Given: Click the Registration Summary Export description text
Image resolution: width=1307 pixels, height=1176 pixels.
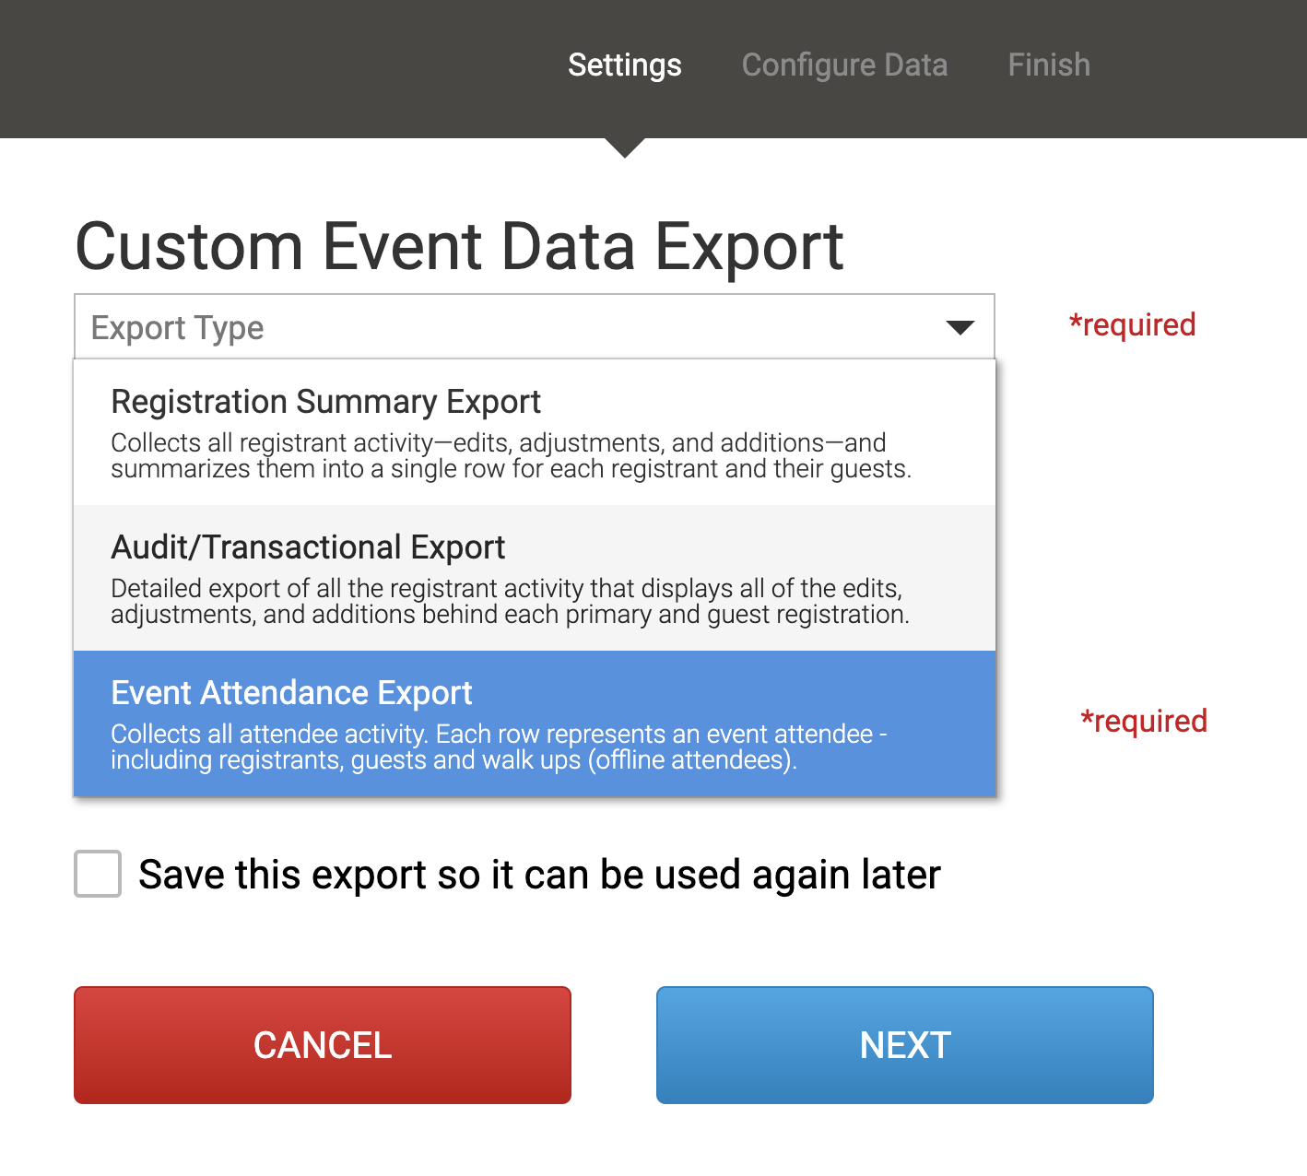Looking at the screenshot, I should [x=511, y=456].
